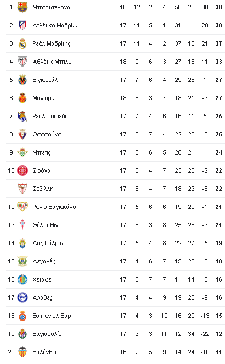Open the Βαγιαδολίδ team name link
225x364 pixels.
(x=47, y=334)
